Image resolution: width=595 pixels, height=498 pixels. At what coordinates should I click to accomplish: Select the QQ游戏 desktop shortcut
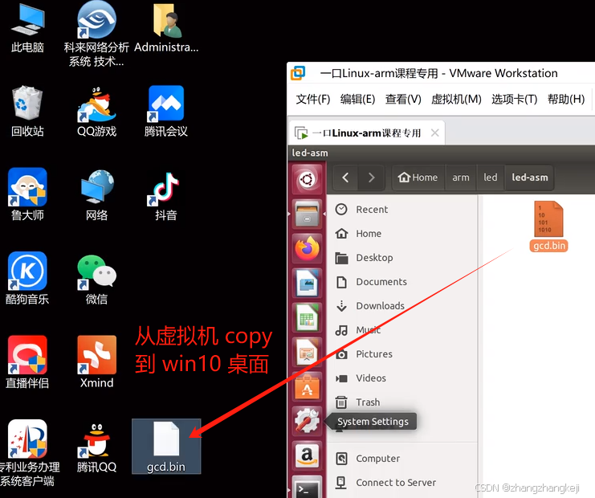[96, 111]
